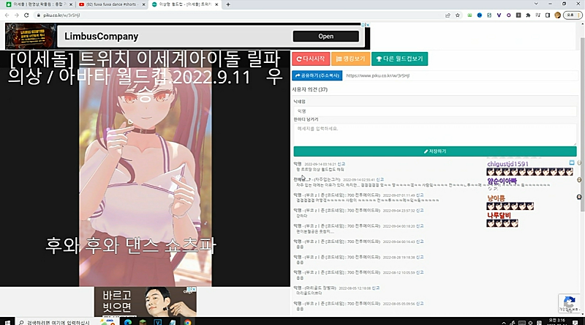Viewport: 585px width, 325px height.
Task: Click the 닉네임 nickname input field
Action: coord(435,111)
